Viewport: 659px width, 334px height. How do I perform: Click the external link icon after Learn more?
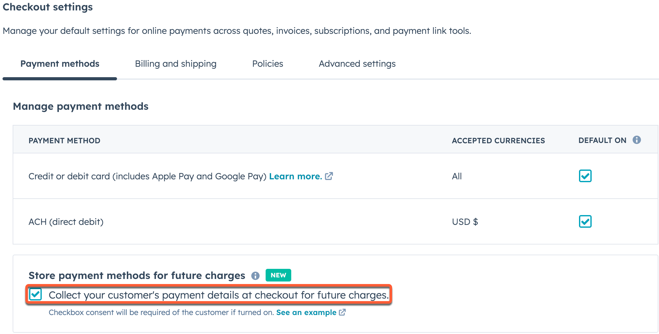pyautogui.click(x=329, y=176)
